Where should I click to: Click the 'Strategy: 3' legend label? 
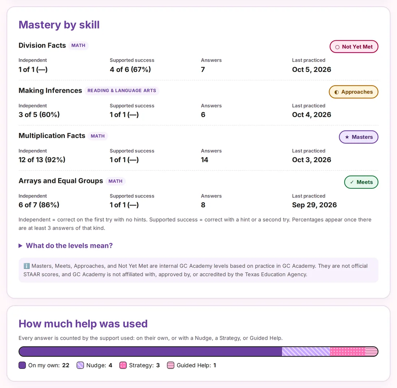[x=144, y=365]
